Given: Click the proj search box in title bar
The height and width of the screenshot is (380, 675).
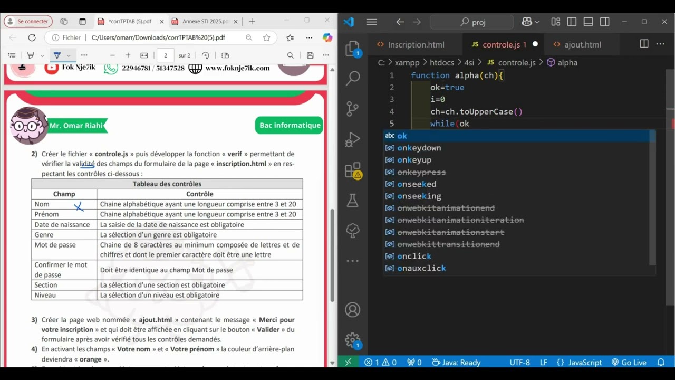Looking at the screenshot, I should tap(471, 22).
